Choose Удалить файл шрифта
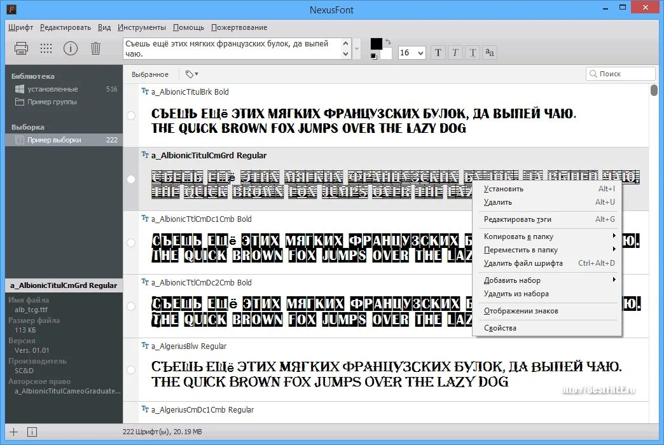This screenshot has width=664, height=445. pos(548,263)
